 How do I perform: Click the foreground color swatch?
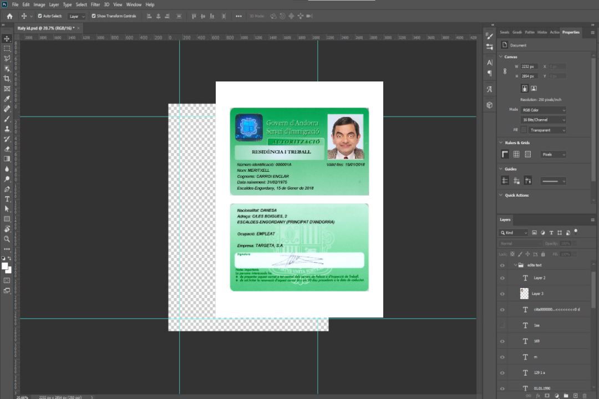coord(5,266)
